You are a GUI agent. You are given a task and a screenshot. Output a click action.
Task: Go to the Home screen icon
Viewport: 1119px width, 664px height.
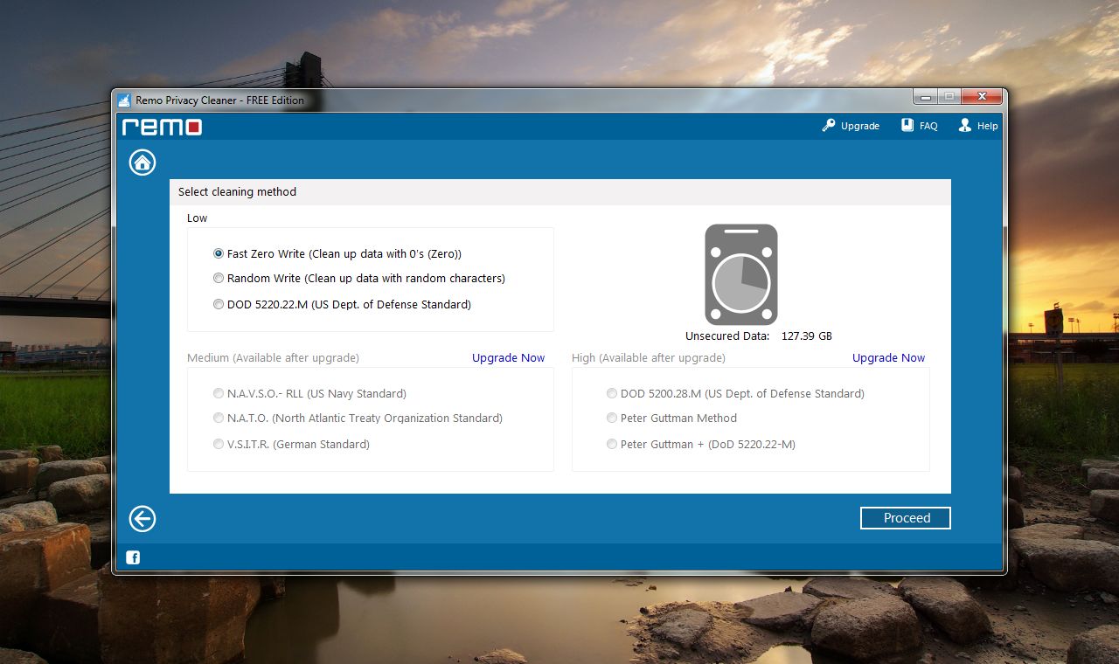pyautogui.click(x=142, y=162)
